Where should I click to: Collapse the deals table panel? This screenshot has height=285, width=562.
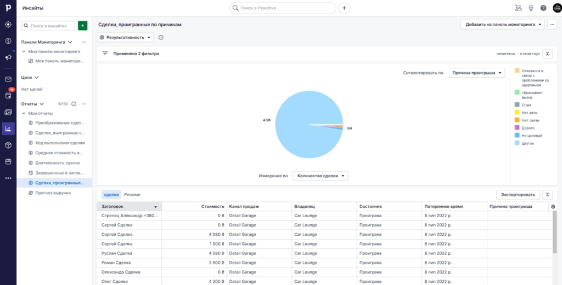point(547,195)
